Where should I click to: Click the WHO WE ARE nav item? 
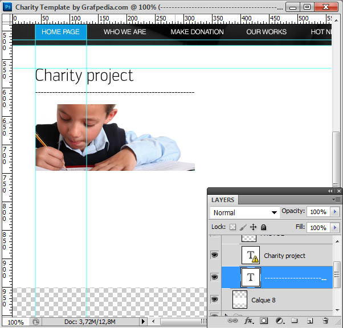125,32
